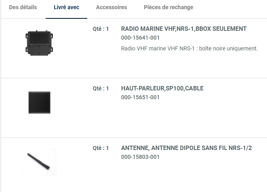Open ANTENNE DIPOLE SANS FIL NRS-1/2 title
267x192 pixels.
(186, 148)
